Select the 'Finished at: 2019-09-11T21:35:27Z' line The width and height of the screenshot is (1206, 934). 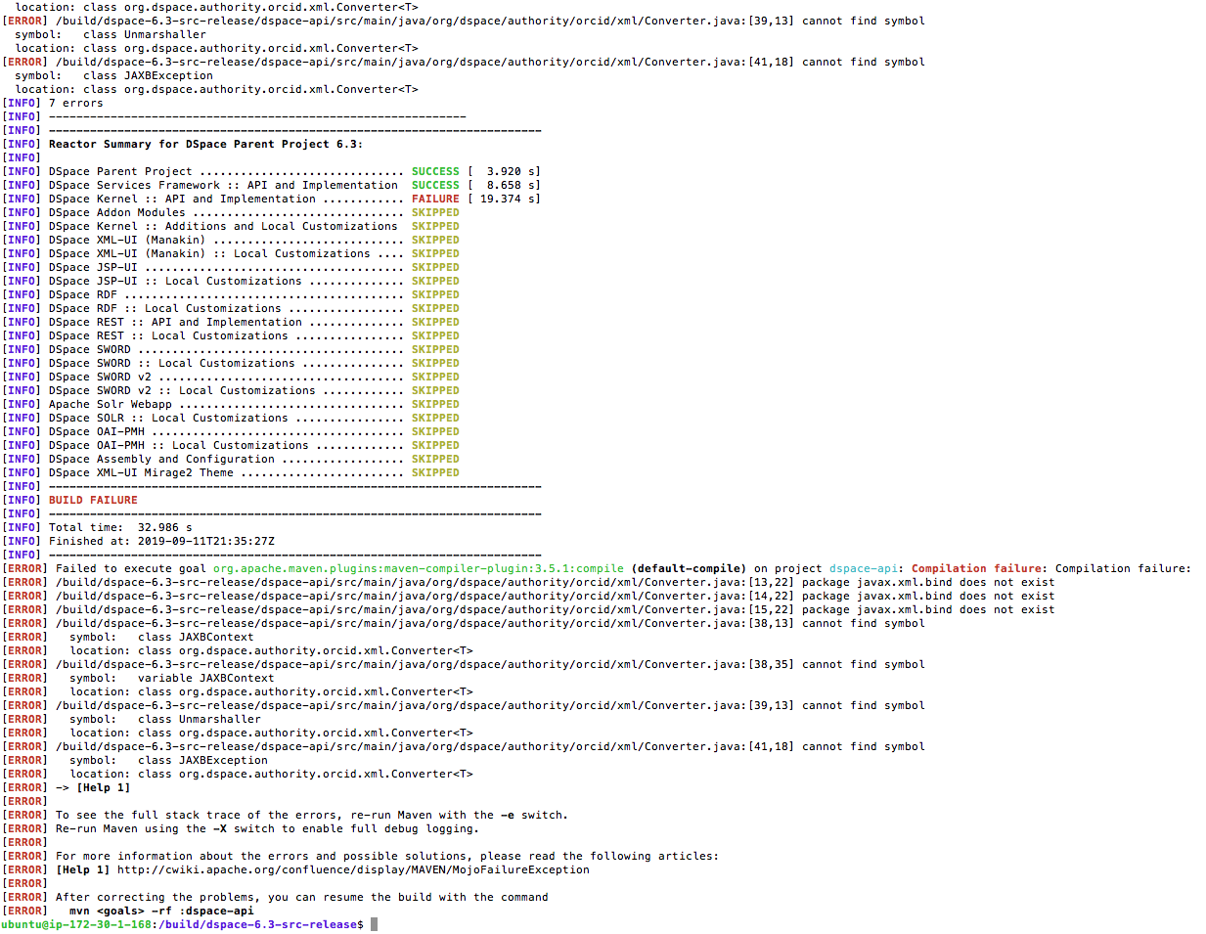[x=139, y=541]
